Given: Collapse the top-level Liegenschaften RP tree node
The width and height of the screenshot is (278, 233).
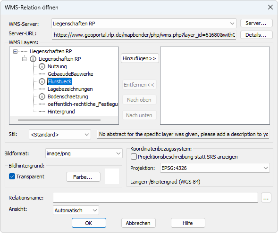Looking at the screenshot, I should (x=16, y=51).
